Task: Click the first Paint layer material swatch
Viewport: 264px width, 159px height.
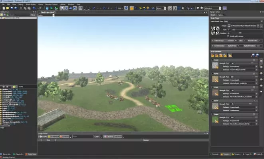Action: click(x=214, y=66)
